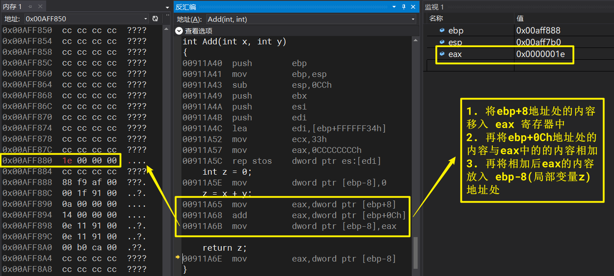Open the memory panel tab overflow dropdown
The height and width of the screenshot is (276, 614).
point(167,7)
